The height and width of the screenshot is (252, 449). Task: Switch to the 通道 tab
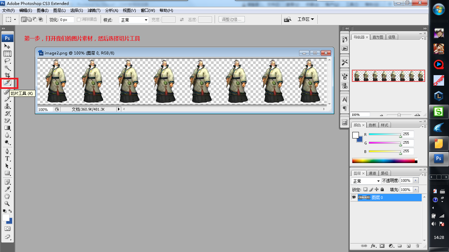[x=372, y=173]
